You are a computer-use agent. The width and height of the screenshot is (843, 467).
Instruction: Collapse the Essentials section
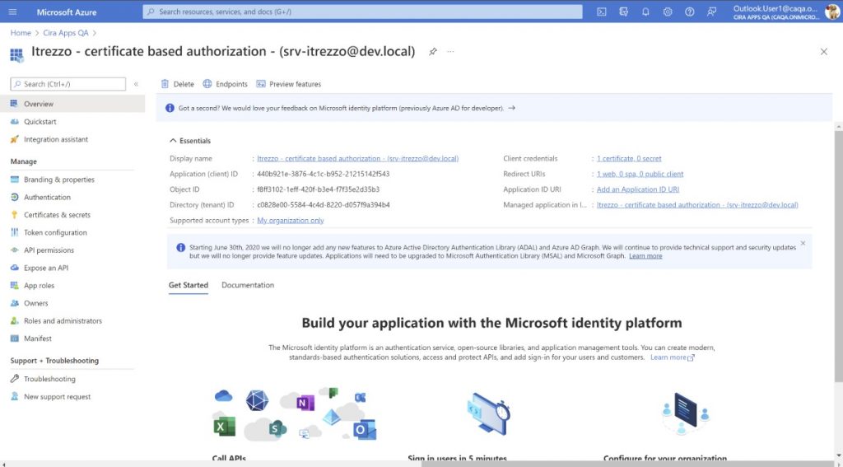click(190, 140)
